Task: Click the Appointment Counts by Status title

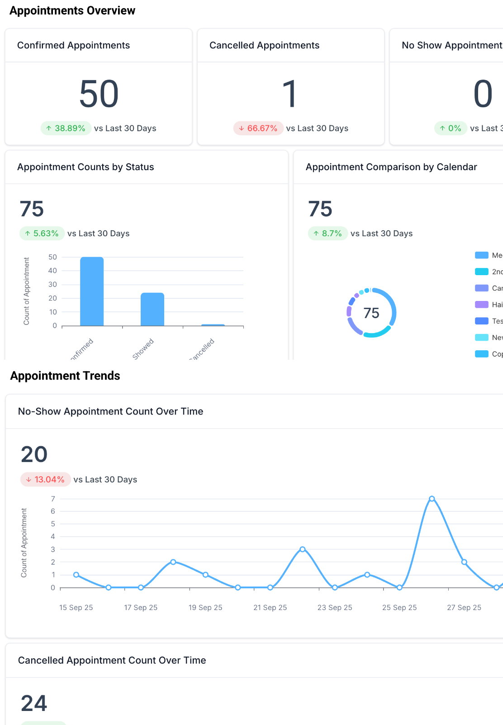Action: click(x=85, y=167)
